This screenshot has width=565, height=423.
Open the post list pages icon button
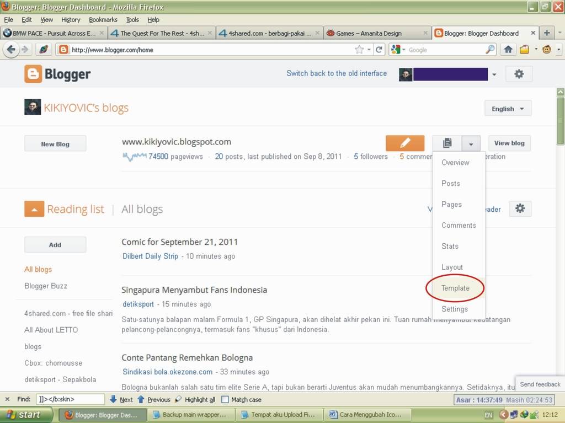[x=447, y=143]
